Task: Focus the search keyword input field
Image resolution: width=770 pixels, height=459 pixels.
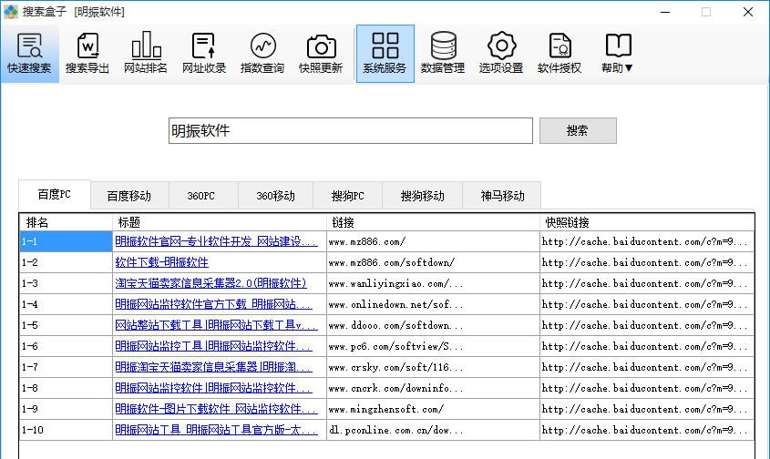Action: coord(351,130)
